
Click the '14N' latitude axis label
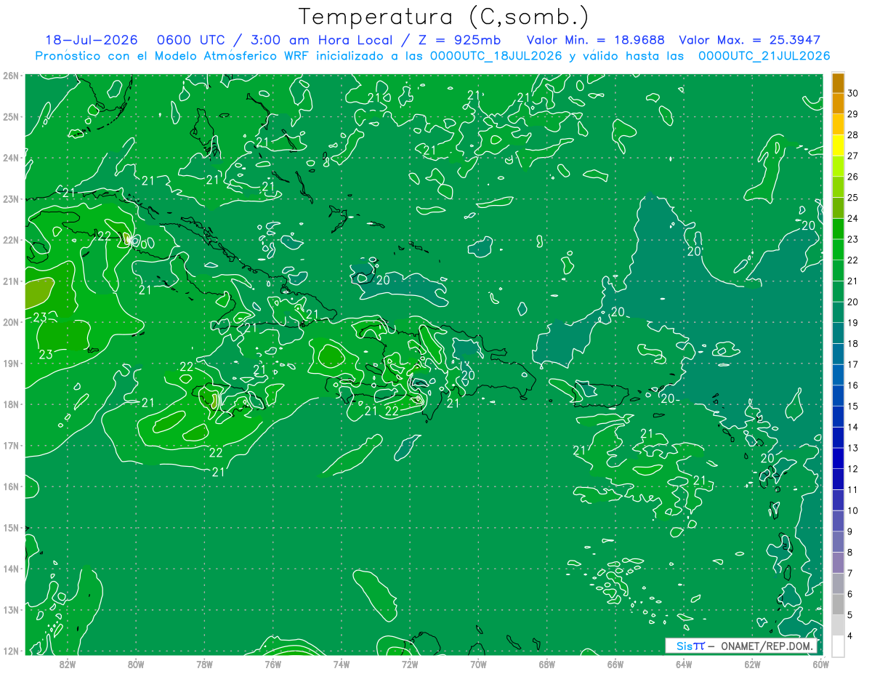coord(10,569)
